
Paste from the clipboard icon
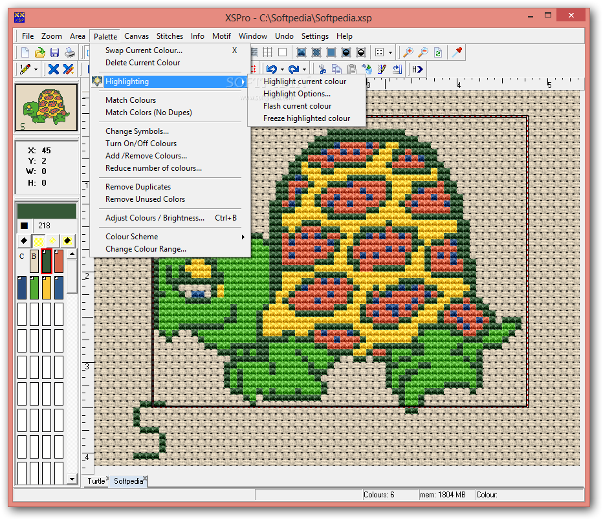point(351,69)
